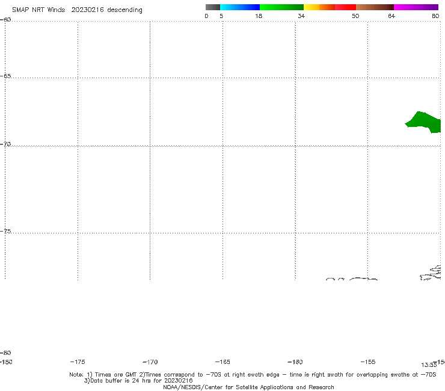This screenshot has height=391, width=445.
Task: Click the -170 longitude label
Action: [x=150, y=362]
